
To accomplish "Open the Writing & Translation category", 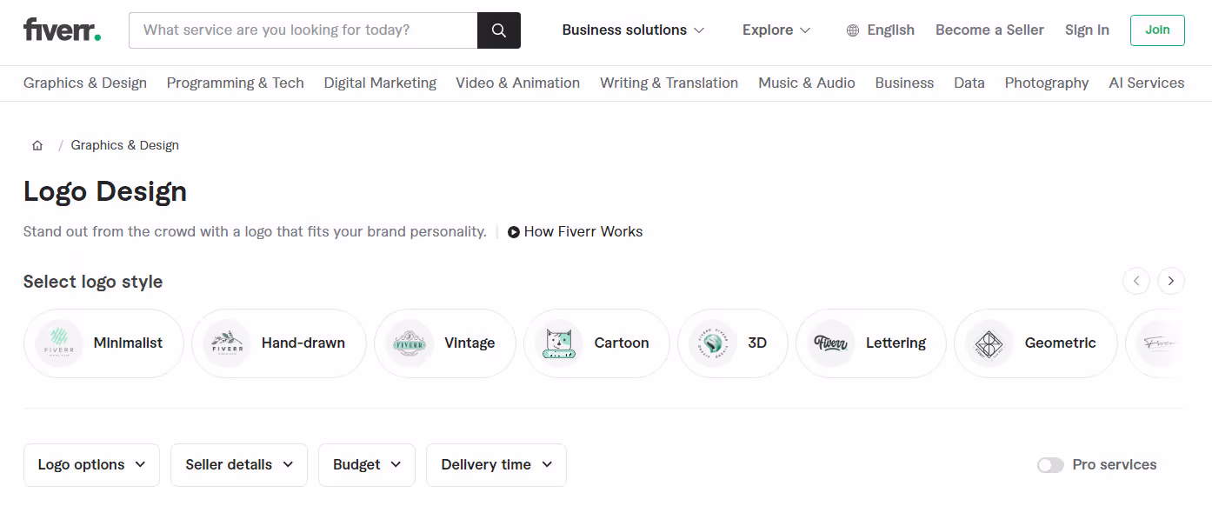I will [x=669, y=83].
